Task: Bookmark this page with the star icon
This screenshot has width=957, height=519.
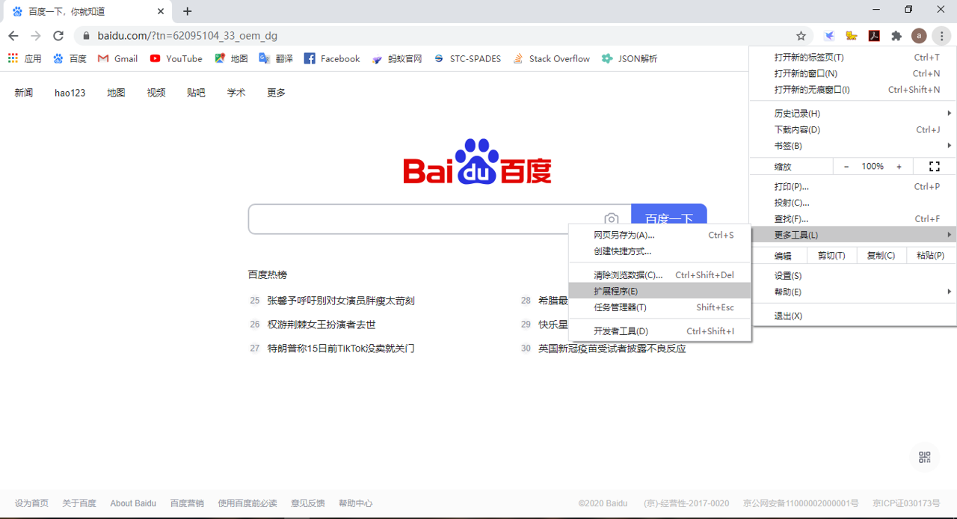Action: coord(801,36)
